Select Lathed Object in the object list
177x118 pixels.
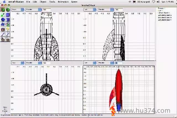click(164, 13)
